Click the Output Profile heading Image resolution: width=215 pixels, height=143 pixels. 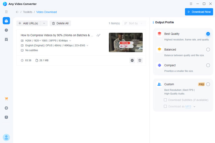(x=164, y=22)
